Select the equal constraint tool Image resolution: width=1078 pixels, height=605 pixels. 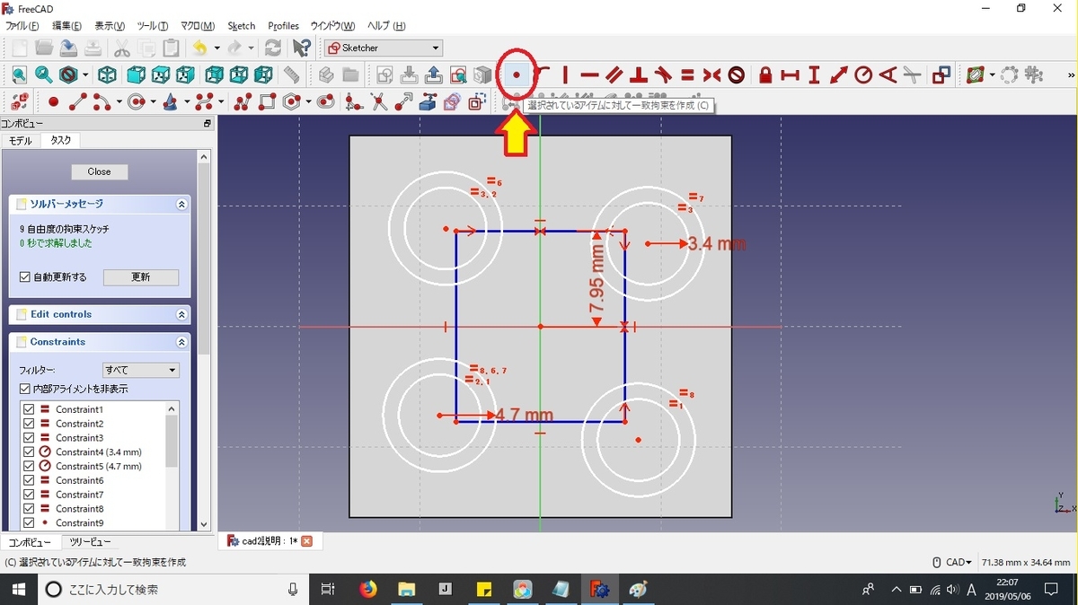pyautogui.click(x=687, y=75)
